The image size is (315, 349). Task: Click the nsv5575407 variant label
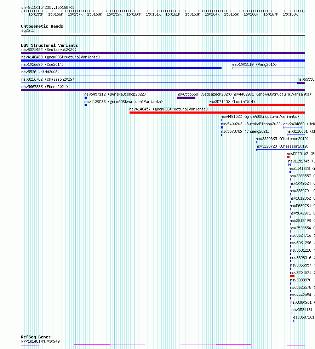301,154
